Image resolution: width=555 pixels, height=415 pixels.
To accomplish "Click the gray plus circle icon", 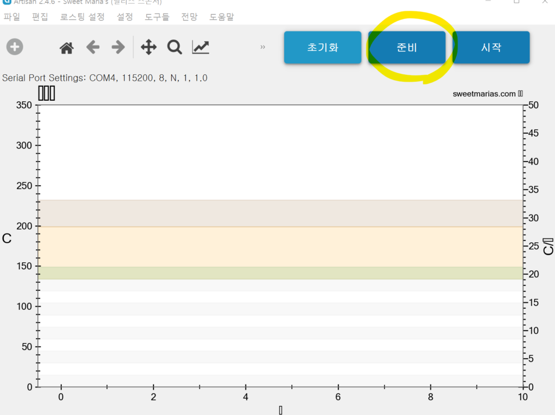I will tap(15, 47).
